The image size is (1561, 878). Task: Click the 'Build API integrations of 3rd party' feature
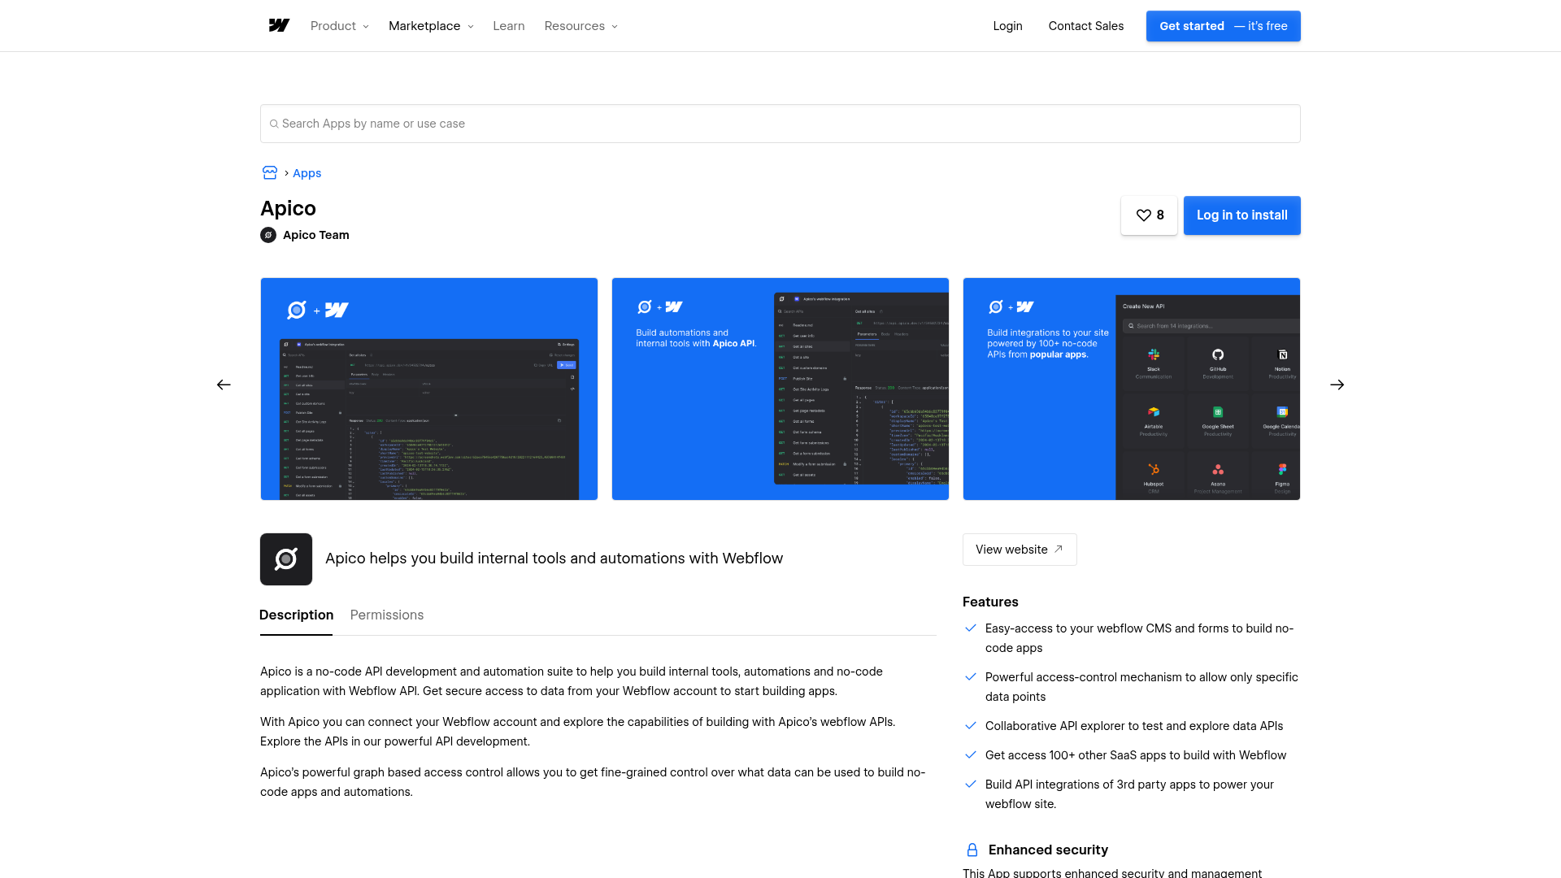pyautogui.click(x=1130, y=794)
